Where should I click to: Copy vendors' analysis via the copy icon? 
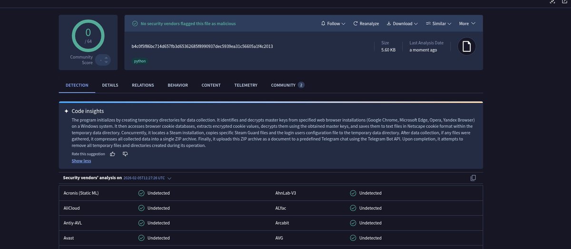point(473,178)
